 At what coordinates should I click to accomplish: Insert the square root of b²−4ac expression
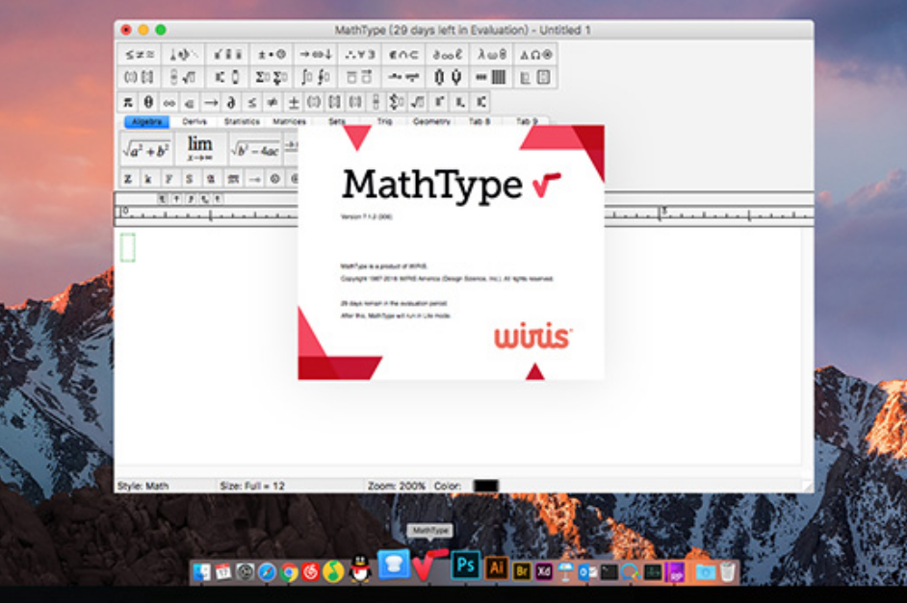tap(255, 150)
